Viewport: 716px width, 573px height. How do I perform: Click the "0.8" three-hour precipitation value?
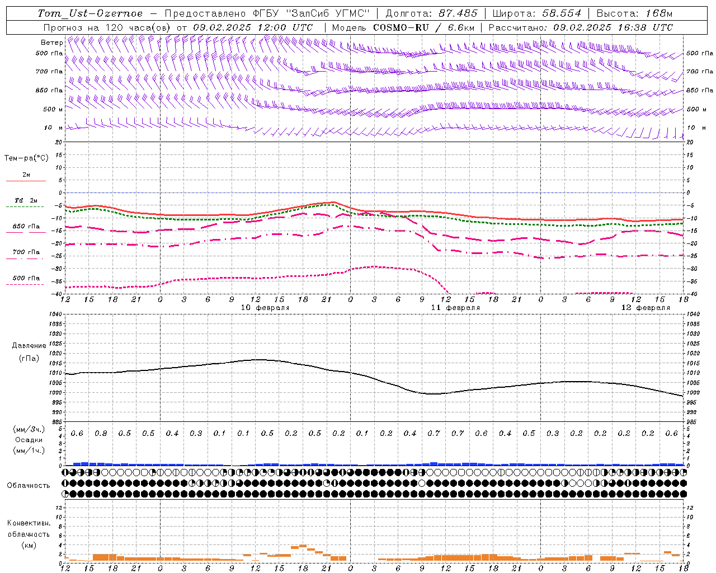click(x=101, y=434)
